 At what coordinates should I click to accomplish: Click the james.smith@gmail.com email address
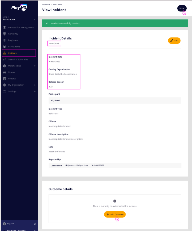point(78,165)
